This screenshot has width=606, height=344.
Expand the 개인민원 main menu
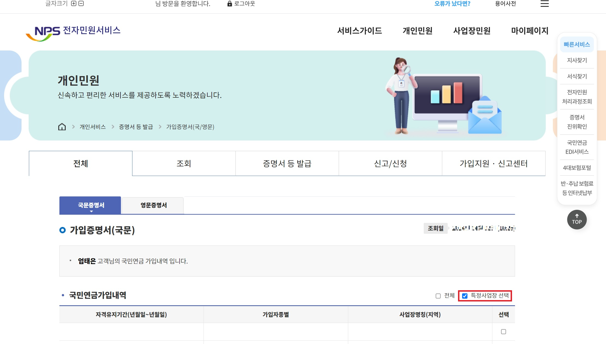(x=417, y=31)
